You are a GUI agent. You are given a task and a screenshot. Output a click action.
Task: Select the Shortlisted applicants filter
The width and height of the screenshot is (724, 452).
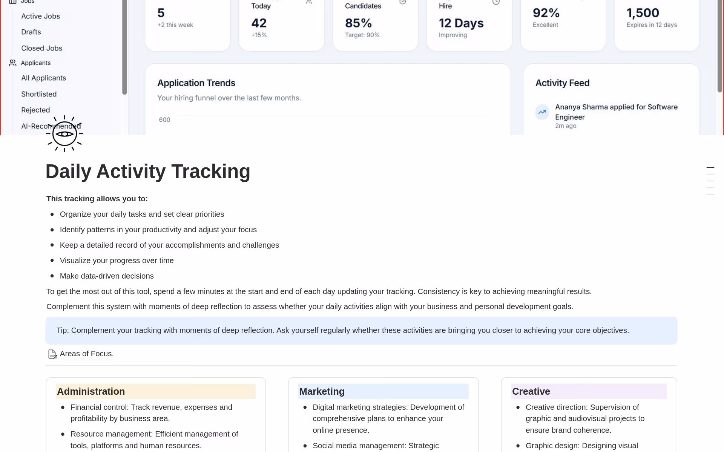38,94
